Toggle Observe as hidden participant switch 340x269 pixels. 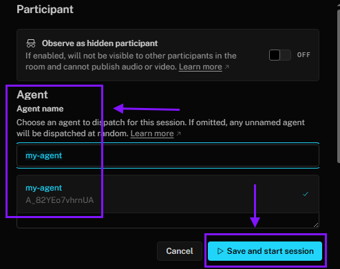tap(280, 55)
